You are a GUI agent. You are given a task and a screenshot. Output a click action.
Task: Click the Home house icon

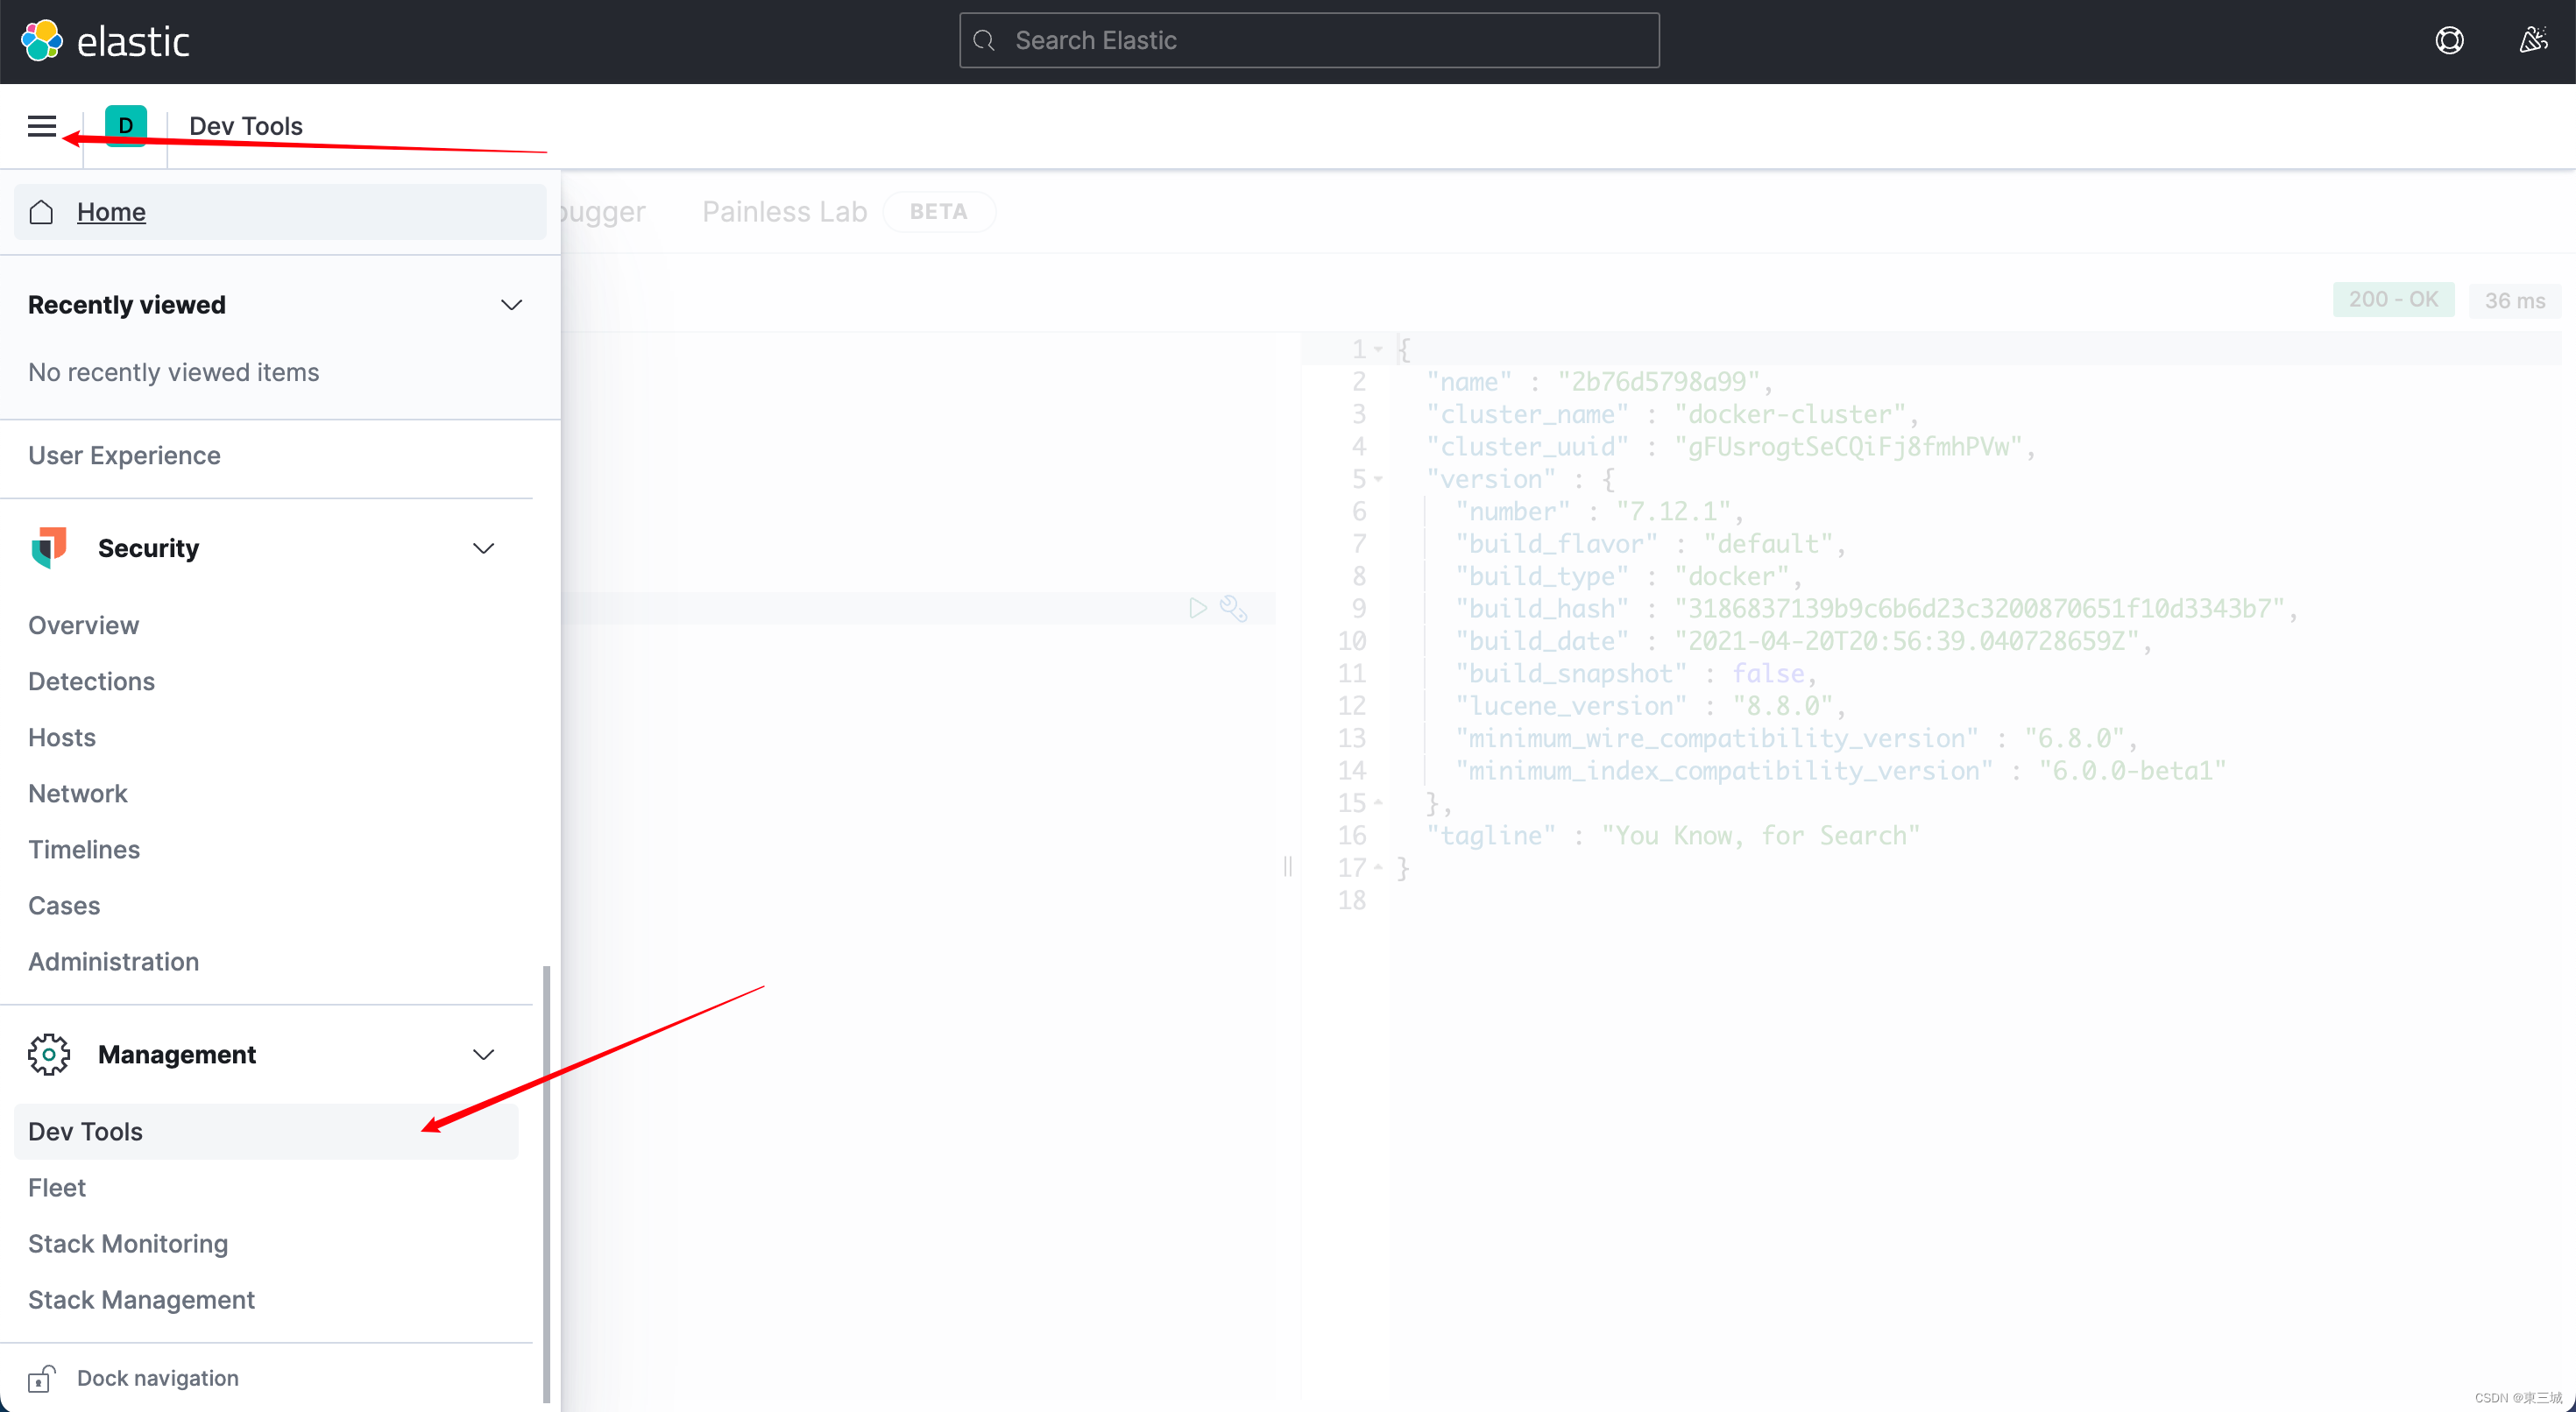[x=41, y=212]
